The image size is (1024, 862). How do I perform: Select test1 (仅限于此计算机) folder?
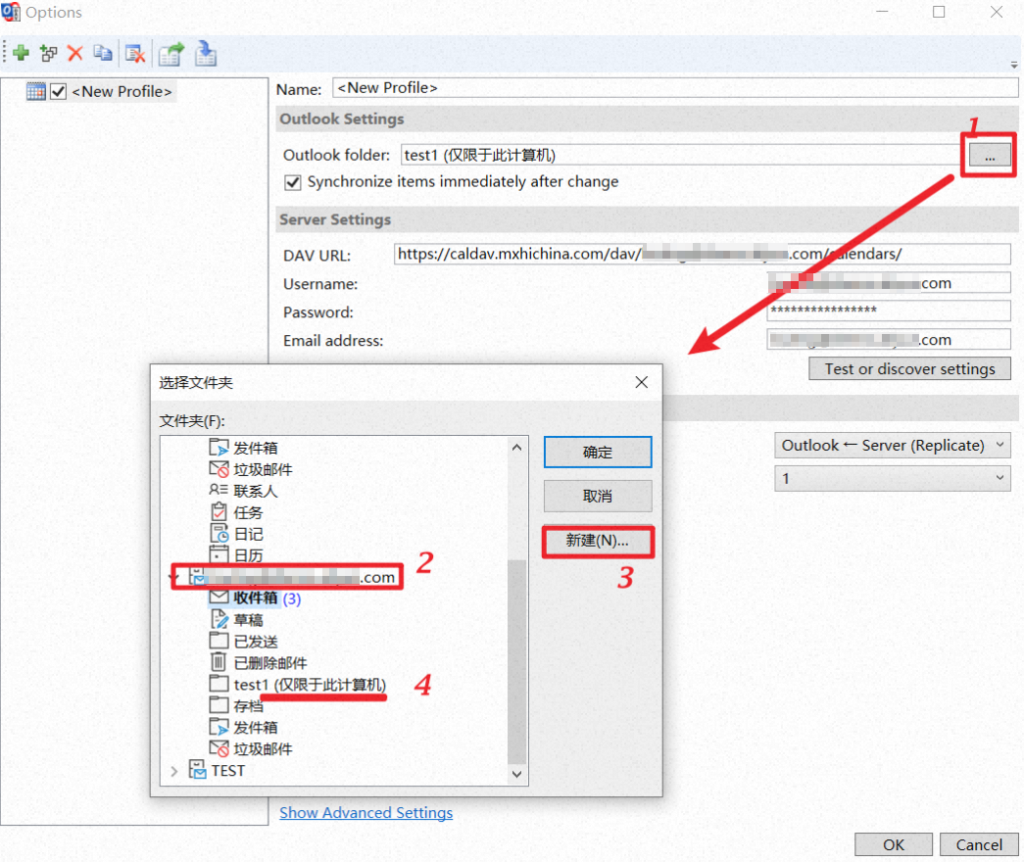pos(311,685)
